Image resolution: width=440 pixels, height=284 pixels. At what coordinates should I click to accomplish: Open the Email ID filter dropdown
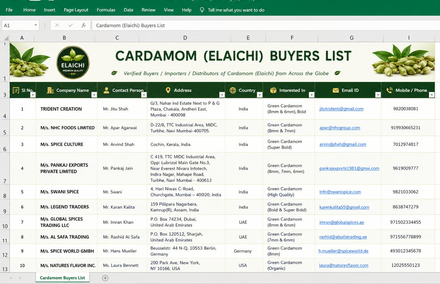point(378,95)
